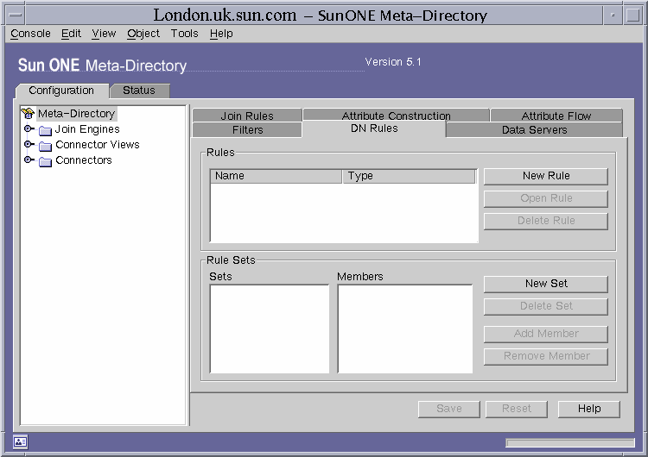Open the Tools menu
The height and width of the screenshot is (457, 648).
click(184, 34)
